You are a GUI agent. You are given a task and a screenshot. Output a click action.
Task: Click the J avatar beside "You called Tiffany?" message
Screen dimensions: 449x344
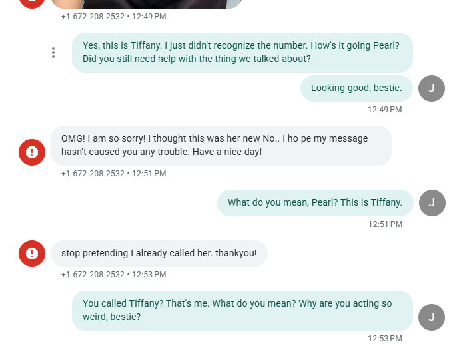[431, 317]
